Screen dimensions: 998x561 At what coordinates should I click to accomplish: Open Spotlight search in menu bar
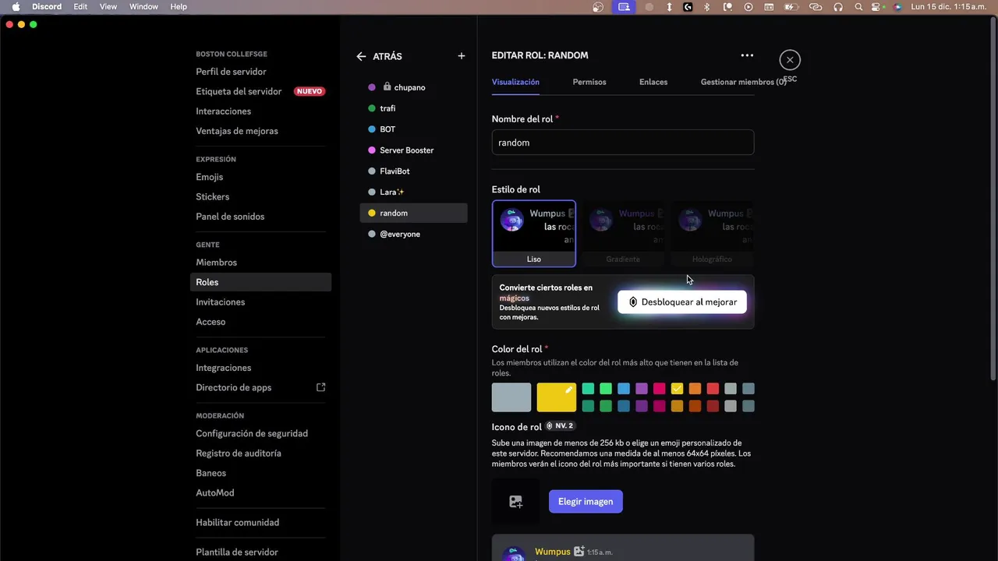[x=858, y=7]
